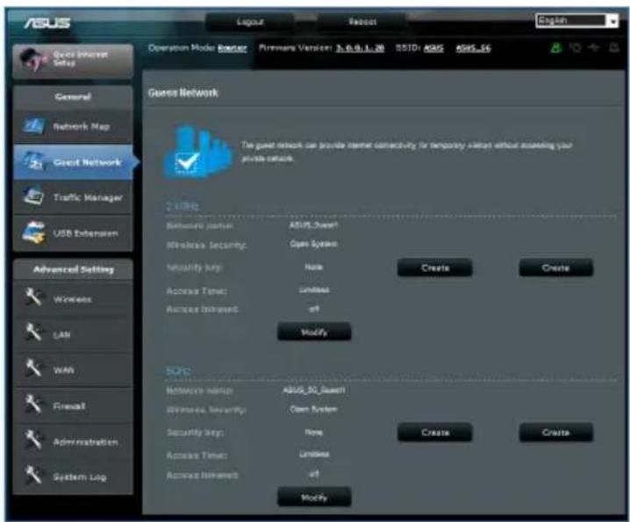Select Guest Network menu item label
The height and width of the screenshot is (522, 630).
[87, 162]
